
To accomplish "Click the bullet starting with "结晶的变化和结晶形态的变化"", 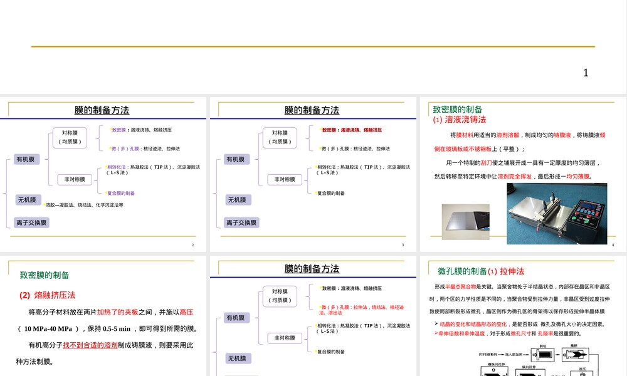I will click(520, 324).
